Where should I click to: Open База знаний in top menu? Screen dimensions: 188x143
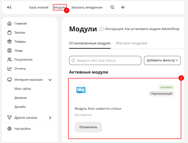tap(39, 7)
